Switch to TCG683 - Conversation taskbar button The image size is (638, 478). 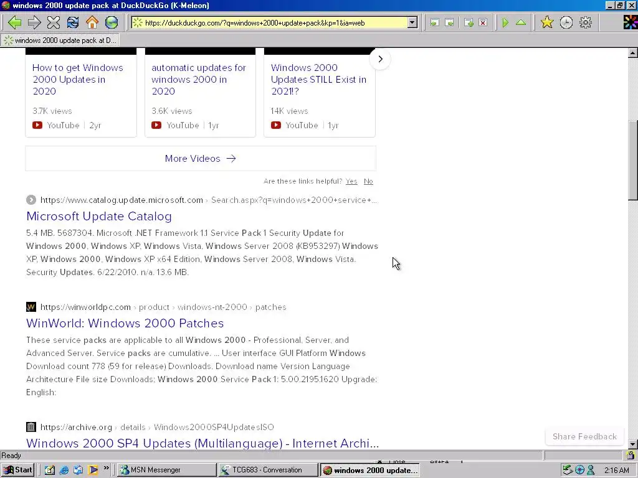tap(268, 470)
